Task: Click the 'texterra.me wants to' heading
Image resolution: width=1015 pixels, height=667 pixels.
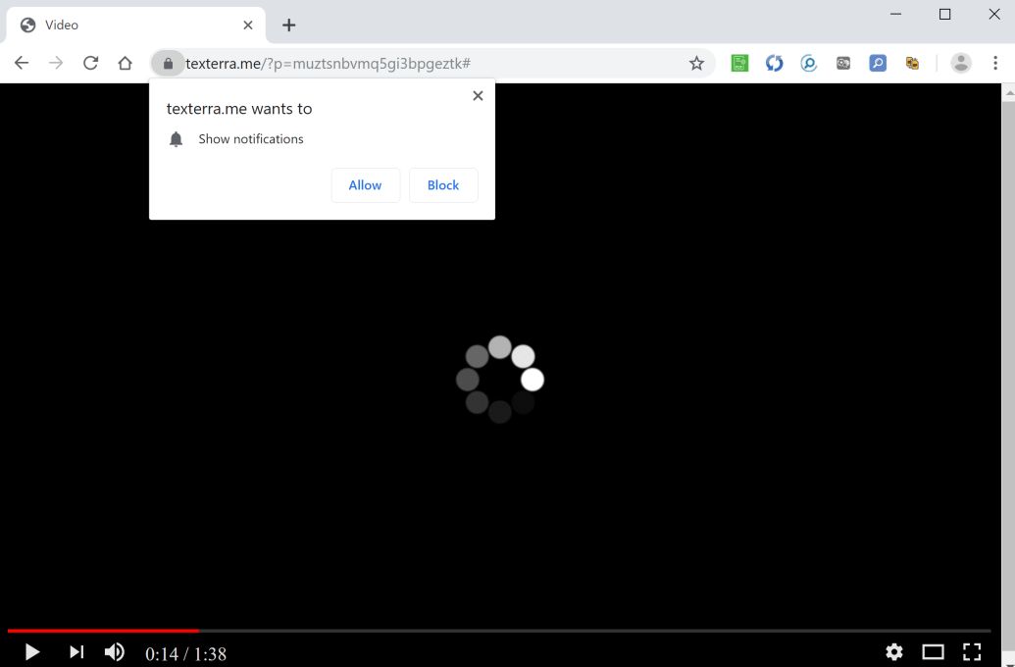Action: pyautogui.click(x=239, y=109)
